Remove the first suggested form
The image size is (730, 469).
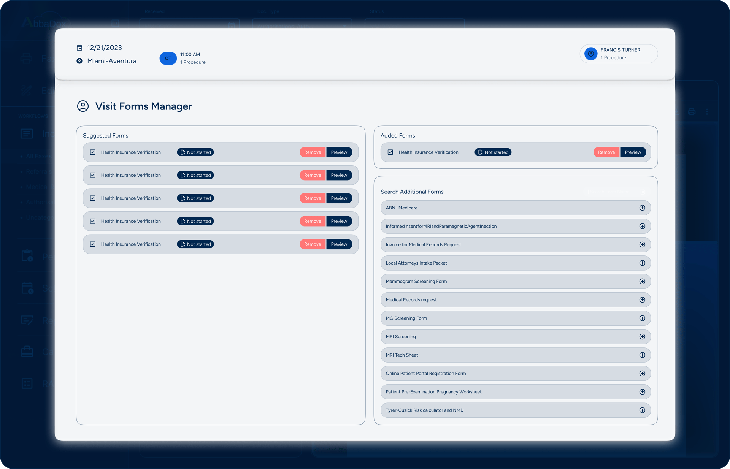pos(313,152)
